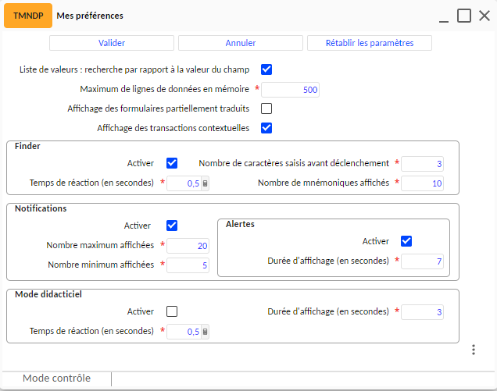
Task: Enable Mode didacticiel Activer checkbox
Action: point(172,311)
